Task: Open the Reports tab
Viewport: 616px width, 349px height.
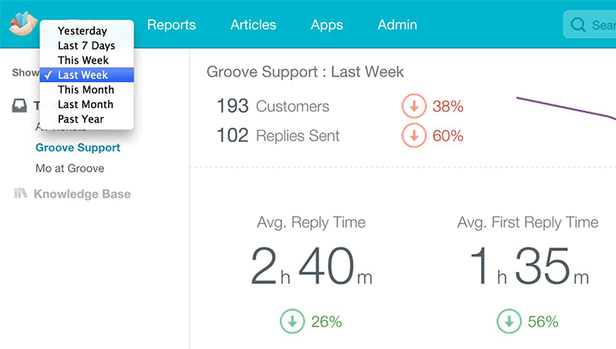Action: tap(171, 24)
